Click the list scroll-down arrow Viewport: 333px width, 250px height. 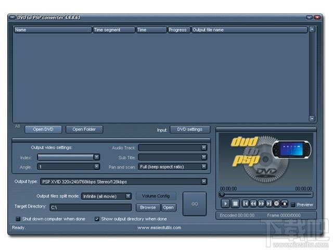[x=312, y=118]
